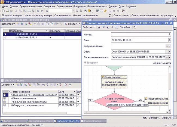Expand the search combo box arrow in main toolbar
Image resolution: width=177 pixels, height=127 pixels.
73,11
